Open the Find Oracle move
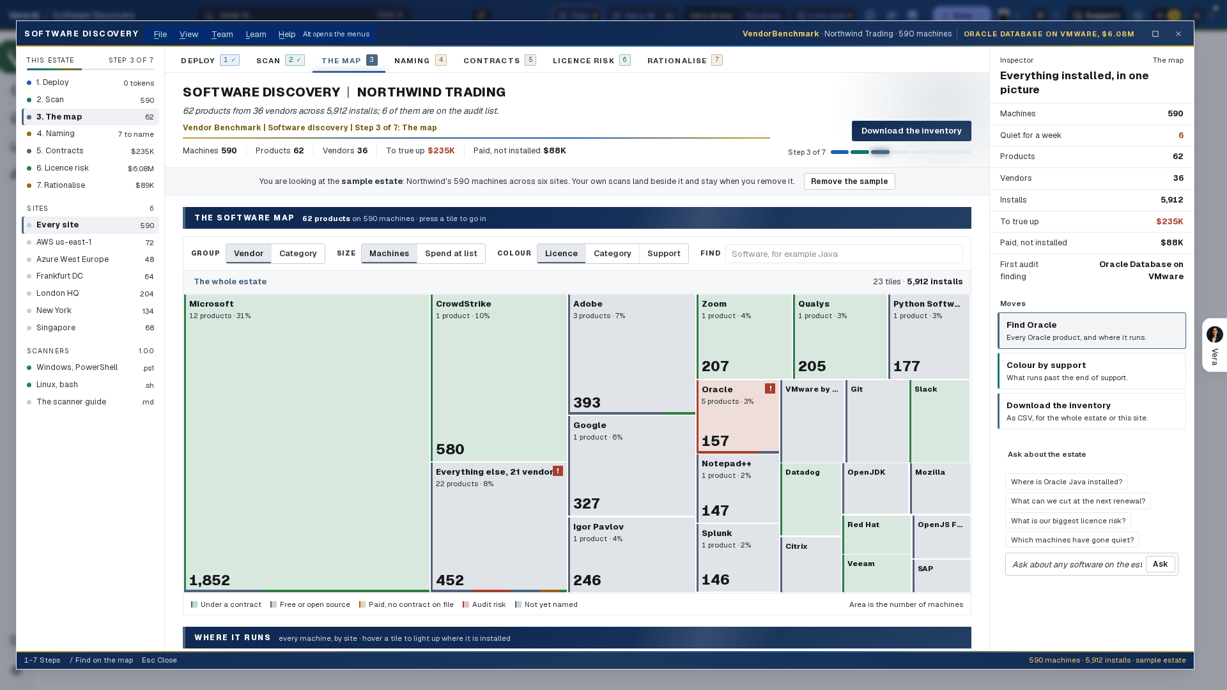The width and height of the screenshot is (1227, 690). 1092,330
